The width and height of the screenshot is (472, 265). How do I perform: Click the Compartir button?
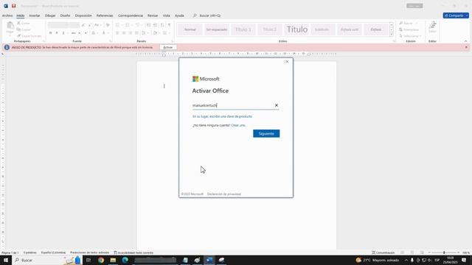click(x=456, y=15)
